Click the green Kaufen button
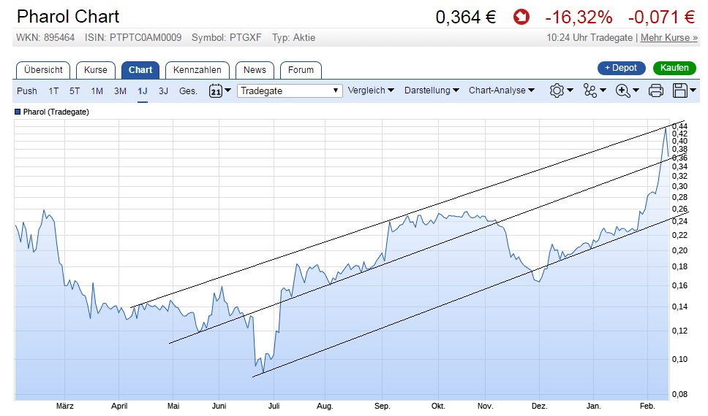 674,68
